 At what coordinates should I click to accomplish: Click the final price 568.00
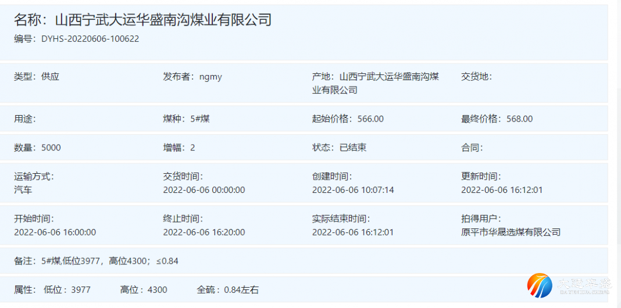click(519, 119)
